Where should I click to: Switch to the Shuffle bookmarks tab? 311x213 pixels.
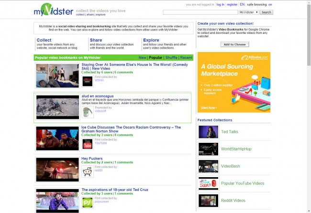pos(171,57)
